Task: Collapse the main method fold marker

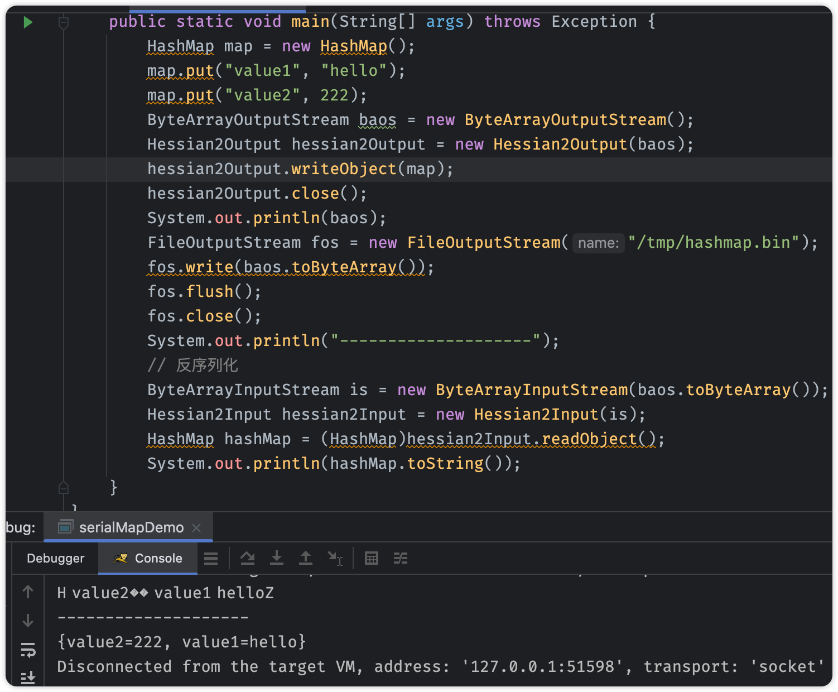Action: [x=64, y=23]
